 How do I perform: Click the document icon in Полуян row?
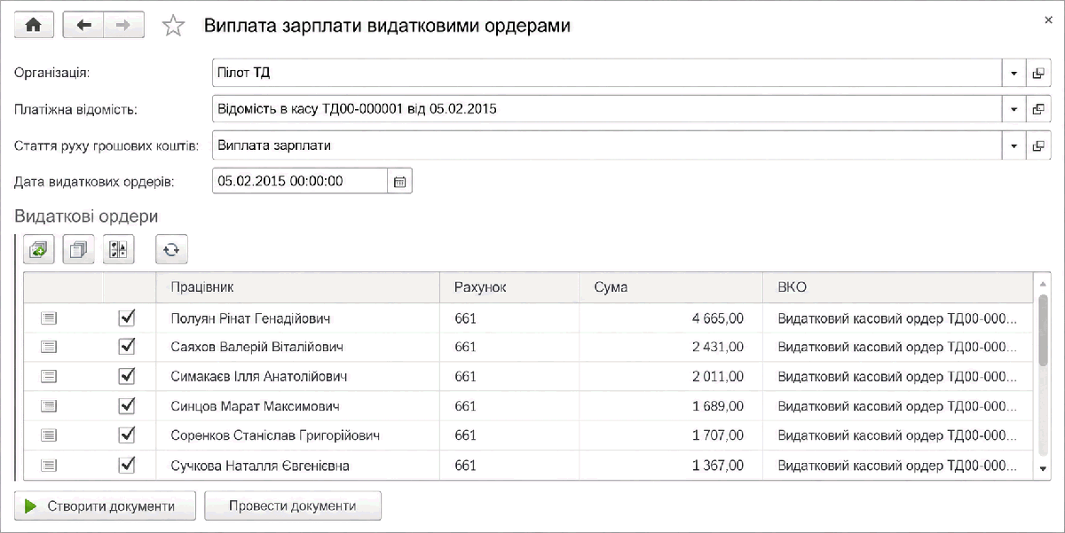click(48, 318)
